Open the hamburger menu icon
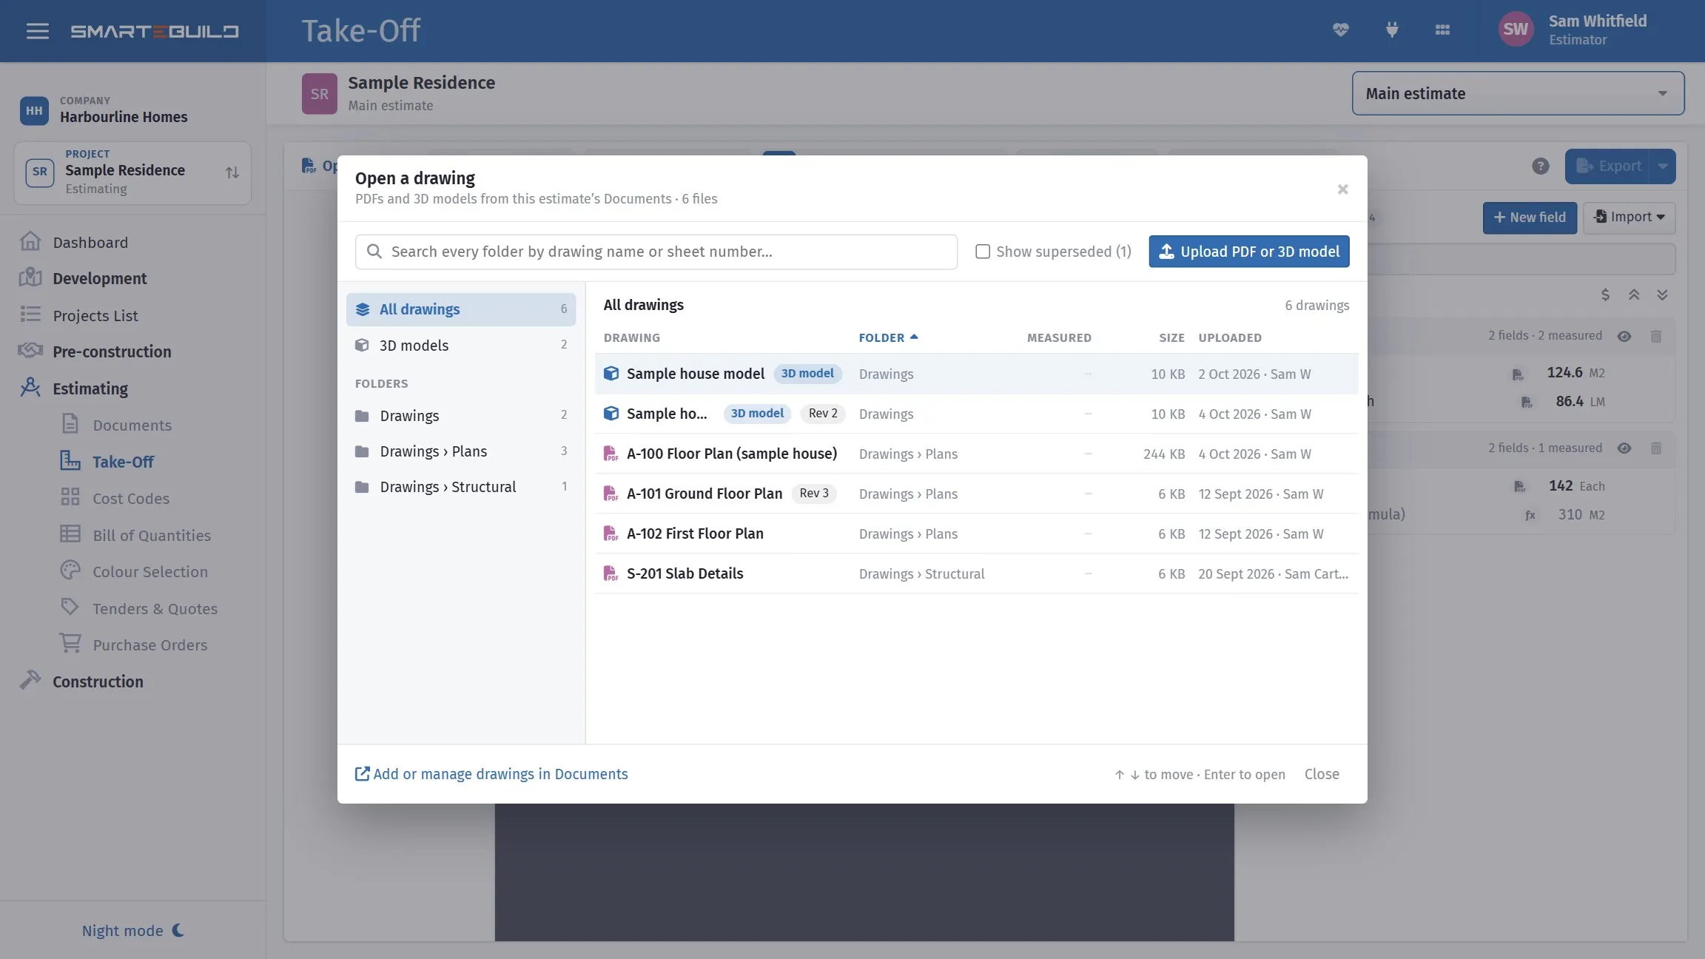1705x959 pixels. click(37, 31)
